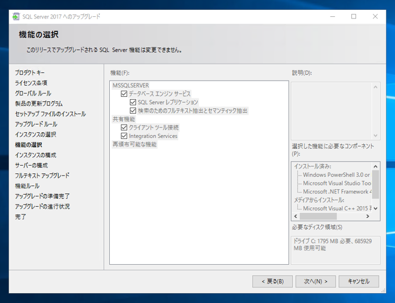The height and width of the screenshot is (303, 395).
Task: Click キャンセル button
Action: point(359,282)
